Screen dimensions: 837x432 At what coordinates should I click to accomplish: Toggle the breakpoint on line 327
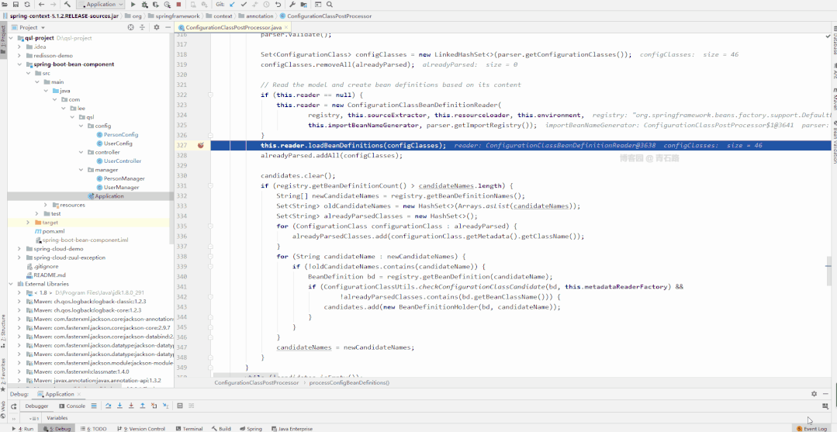point(200,145)
